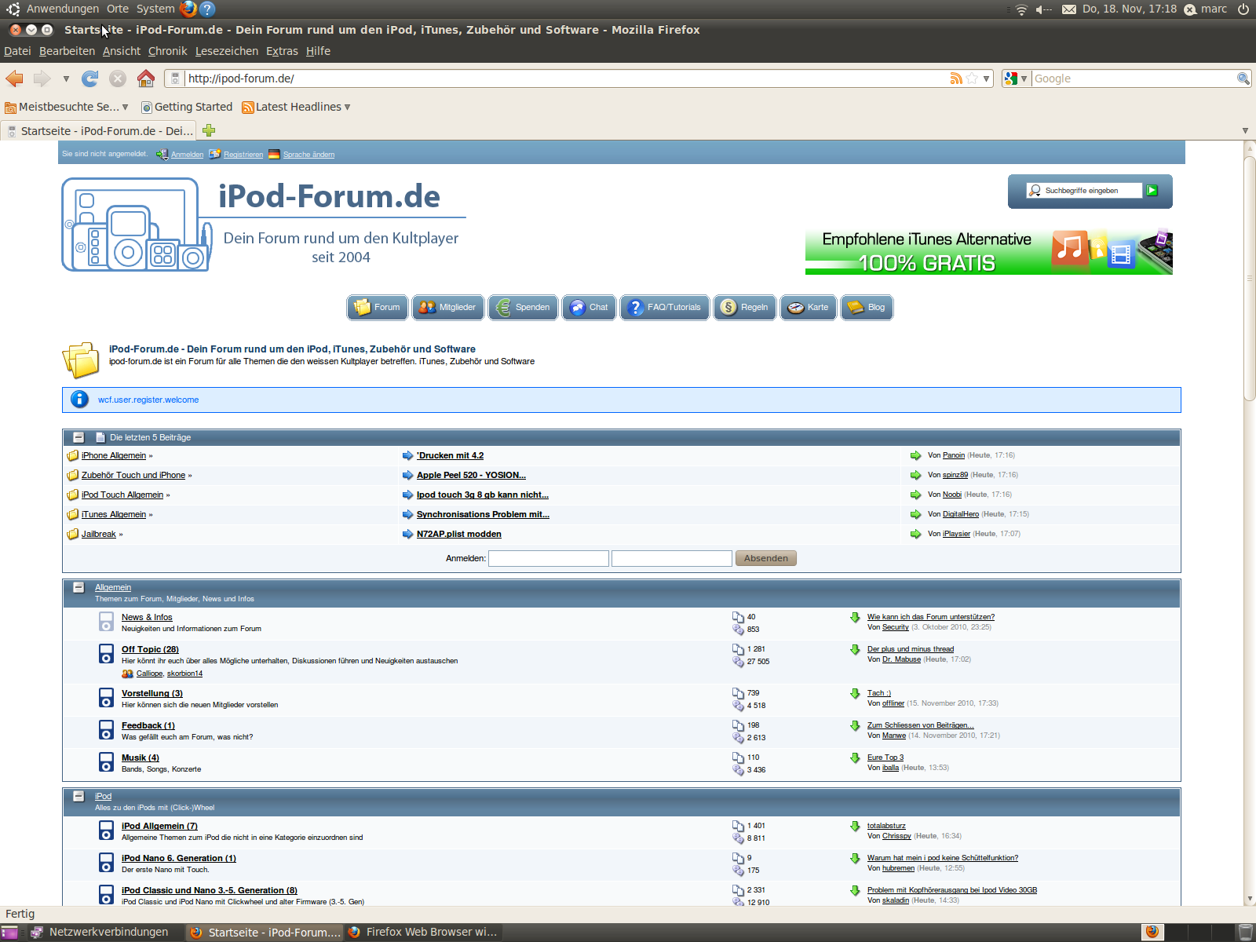Viewport: 1256px width, 942px height.
Task: Click the search magnifier in Google box
Action: [x=1243, y=78]
